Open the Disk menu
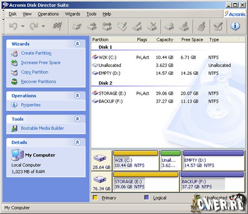The image size is (248, 214). [13, 14]
